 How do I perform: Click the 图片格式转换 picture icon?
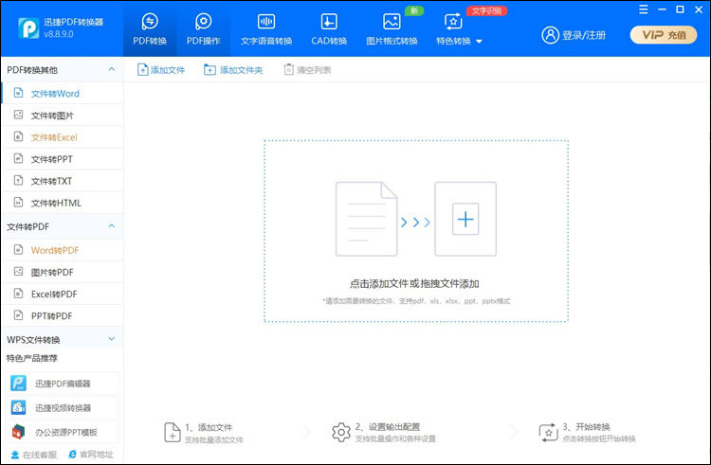pos(392,21)
